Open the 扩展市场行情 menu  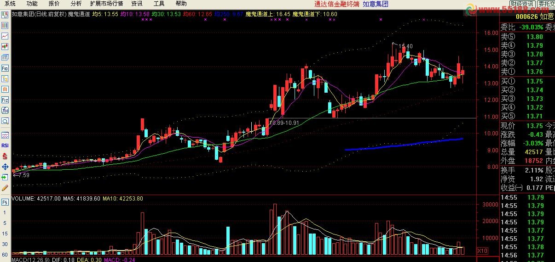[x=107, y=3]
